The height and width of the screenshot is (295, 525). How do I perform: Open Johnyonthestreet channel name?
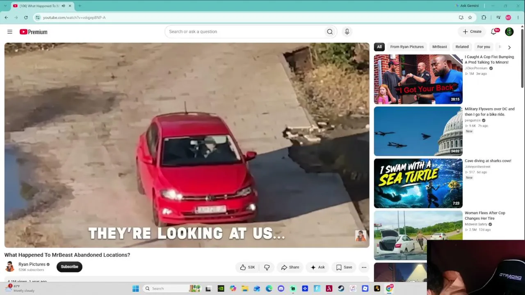(477, 167)
